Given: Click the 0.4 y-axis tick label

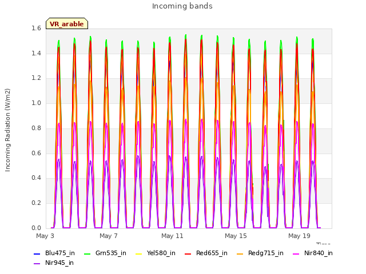Looking at the screenshot, I should point(36,178).
